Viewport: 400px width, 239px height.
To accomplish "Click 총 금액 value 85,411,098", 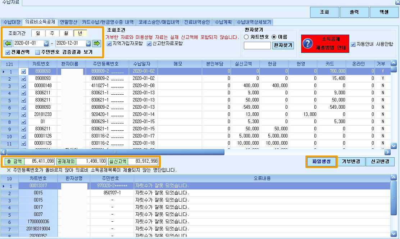I will [x=40, y=161].
